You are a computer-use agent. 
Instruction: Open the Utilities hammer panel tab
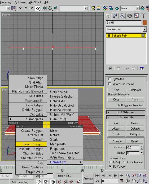(x=144, y=16)
